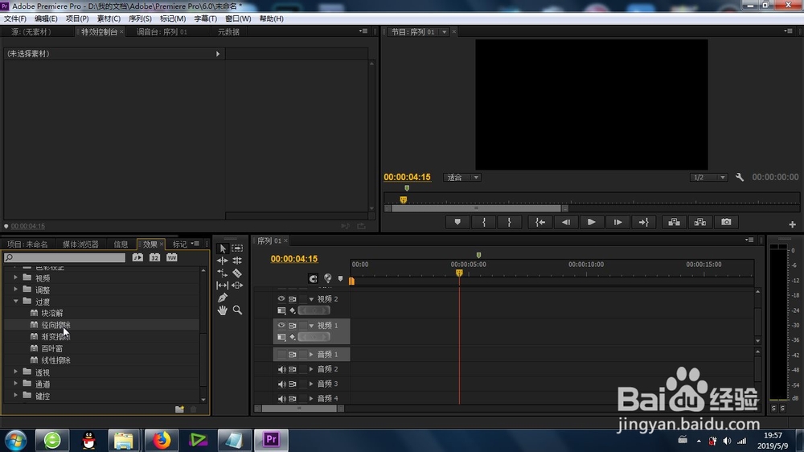Image resolution: width=804 pixels, height=452 pixels.
Task: Step back one frame
Action: pos(565,222)
